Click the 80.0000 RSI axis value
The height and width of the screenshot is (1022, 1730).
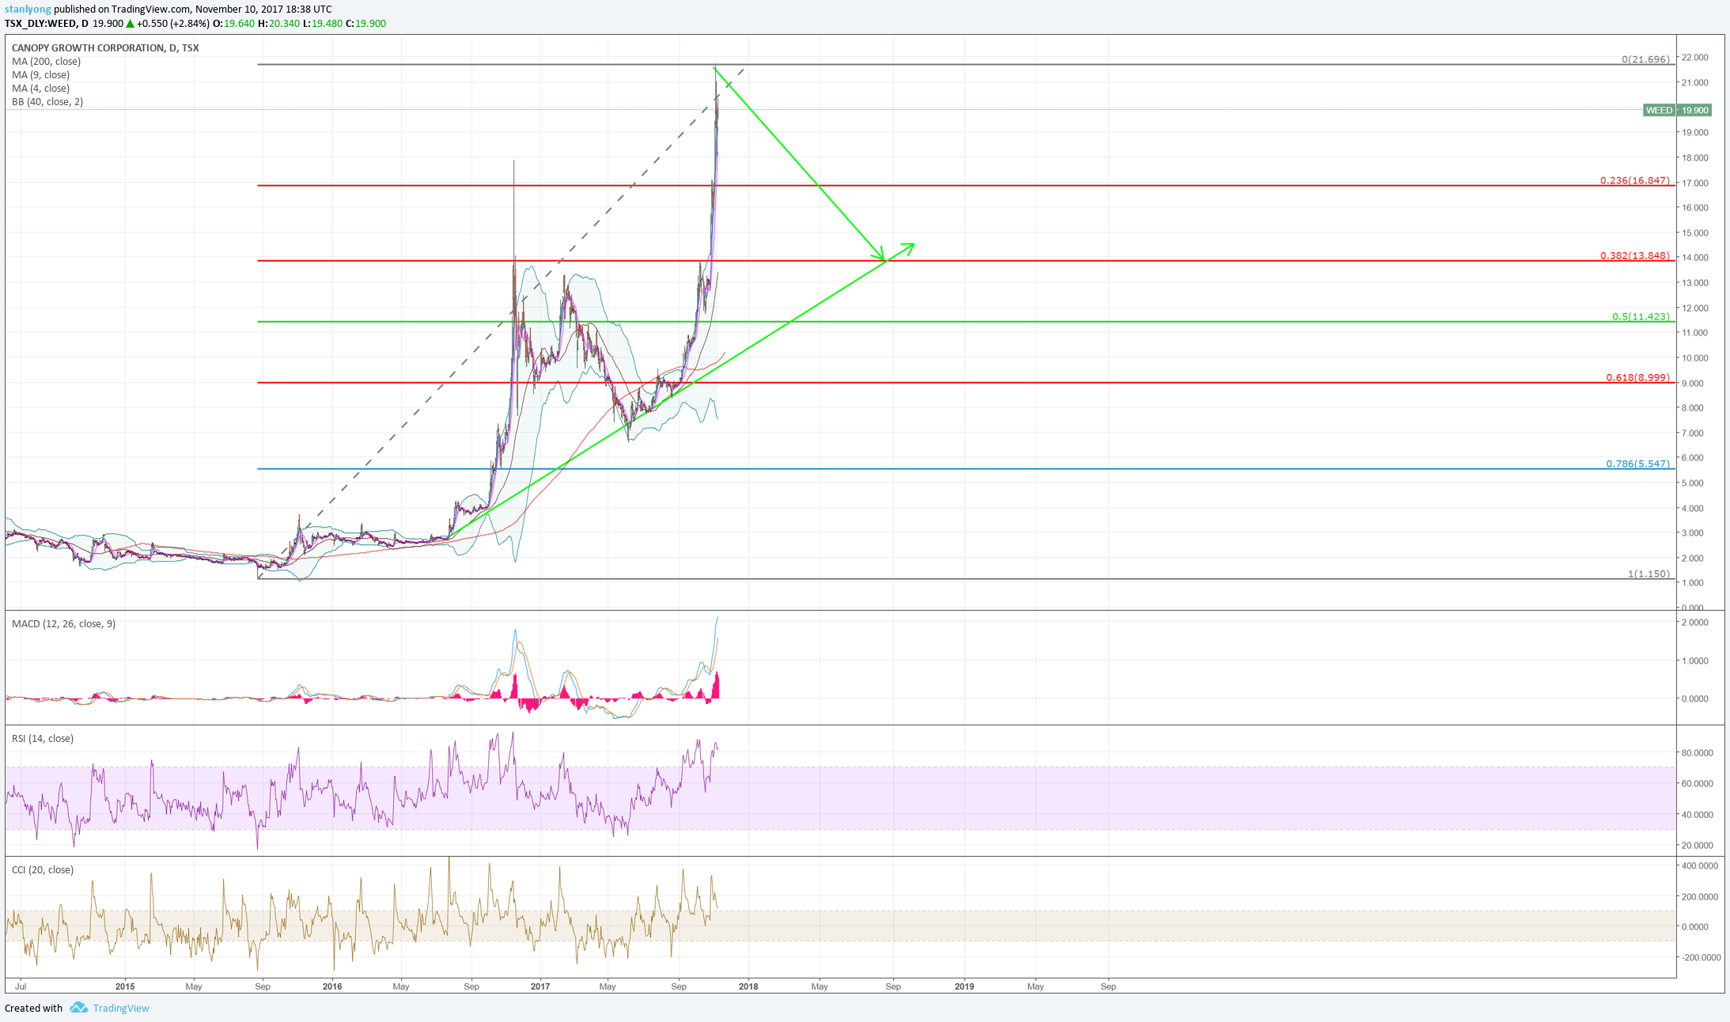(x=1698, y=753)
